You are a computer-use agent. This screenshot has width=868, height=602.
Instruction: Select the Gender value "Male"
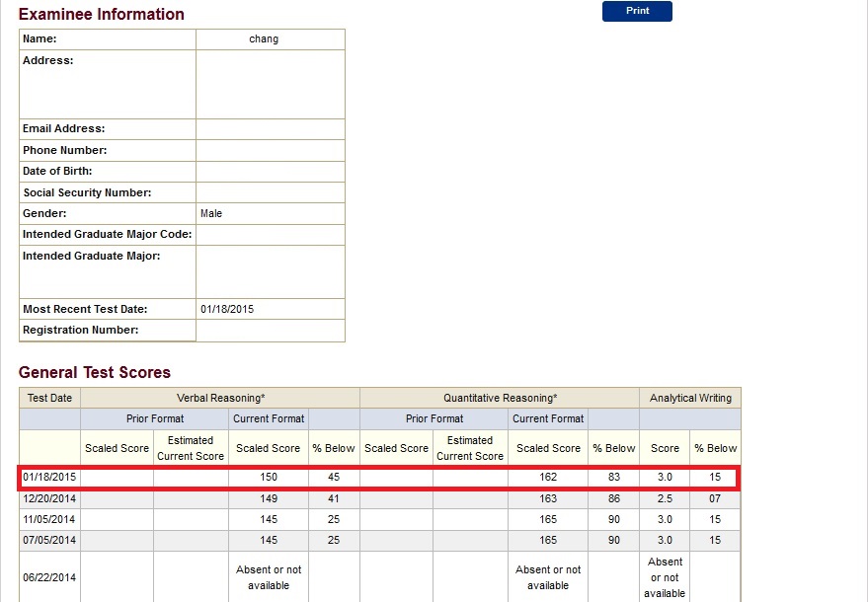[211, 213]
